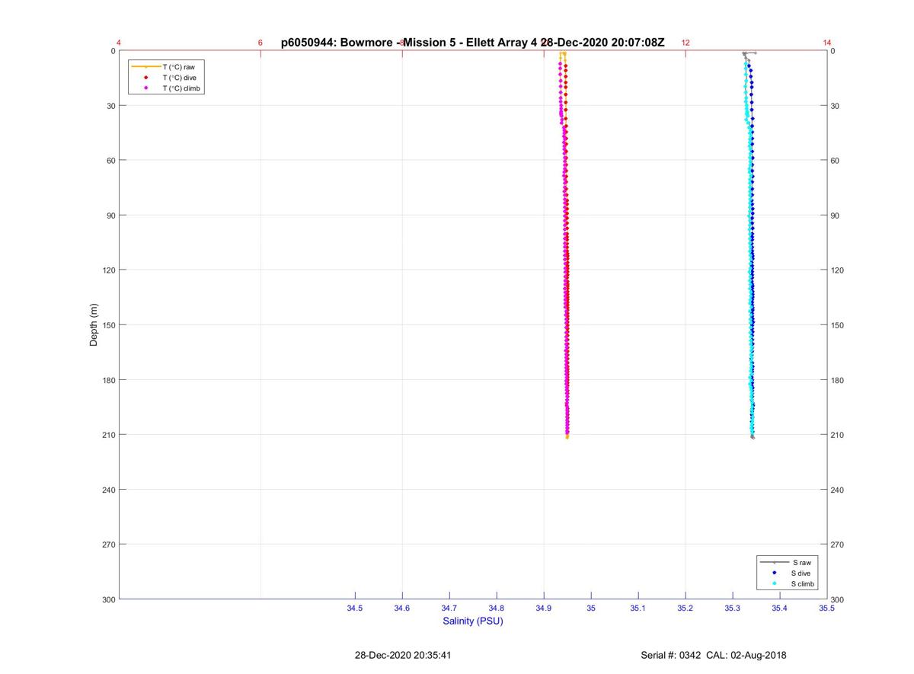Click red temperature tick label 12 on top axis
The image size is (914, 674).
(685, 43)
